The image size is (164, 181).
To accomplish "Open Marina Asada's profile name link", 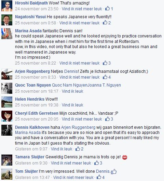I will coord(28,31).
